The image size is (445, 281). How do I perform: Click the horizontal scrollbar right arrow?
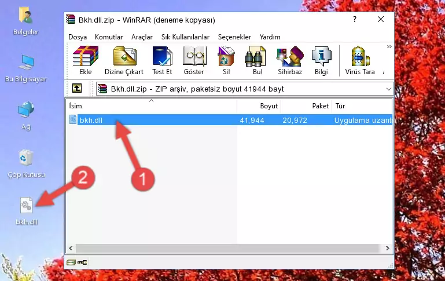tap(387, 249)
